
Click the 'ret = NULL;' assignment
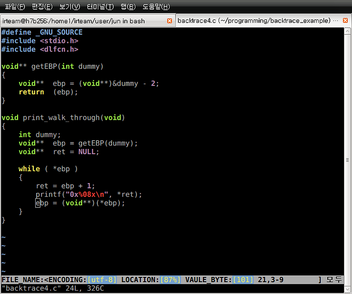click(76, 151)
